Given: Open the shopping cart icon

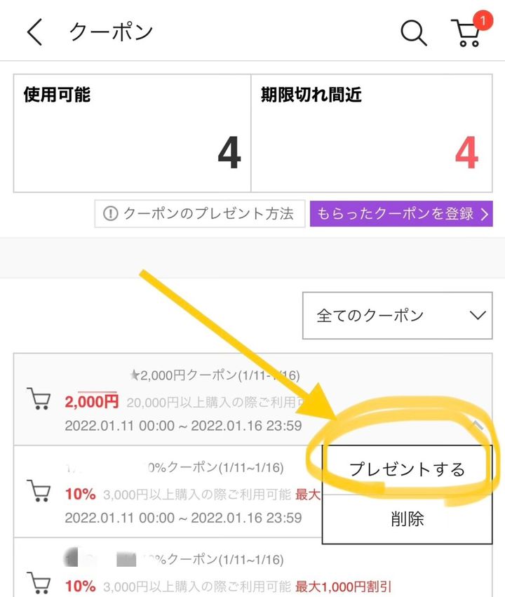Looking at the screenshot, I should [464, 34].
